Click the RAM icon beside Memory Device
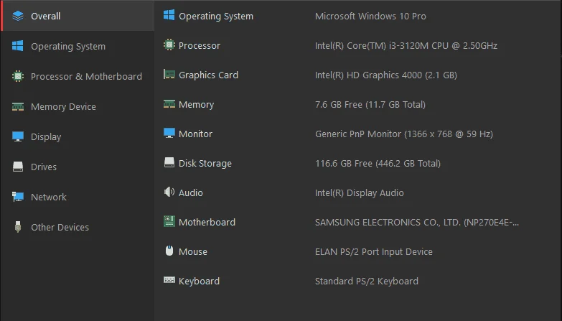This screenshot has height=321, width=562. click(x=17, y=106)
